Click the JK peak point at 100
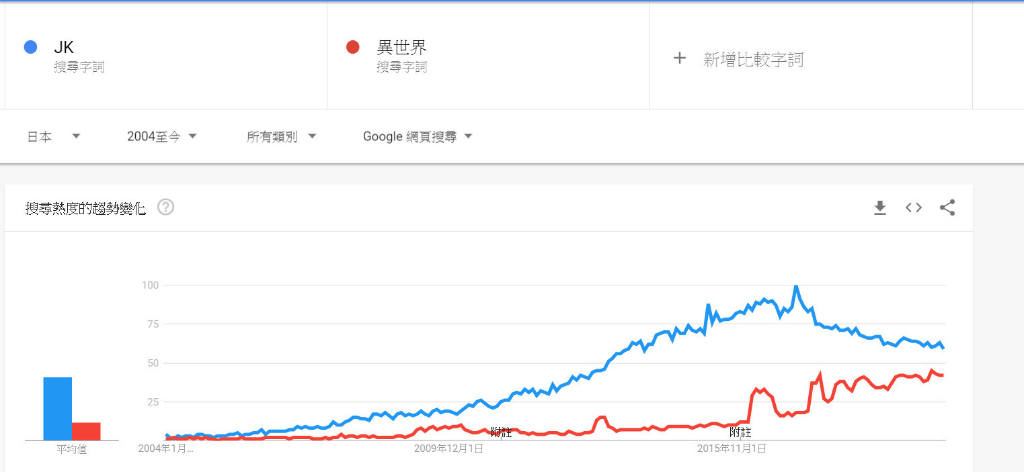This screenshot has height=472, width=1024. coord(796,287)
